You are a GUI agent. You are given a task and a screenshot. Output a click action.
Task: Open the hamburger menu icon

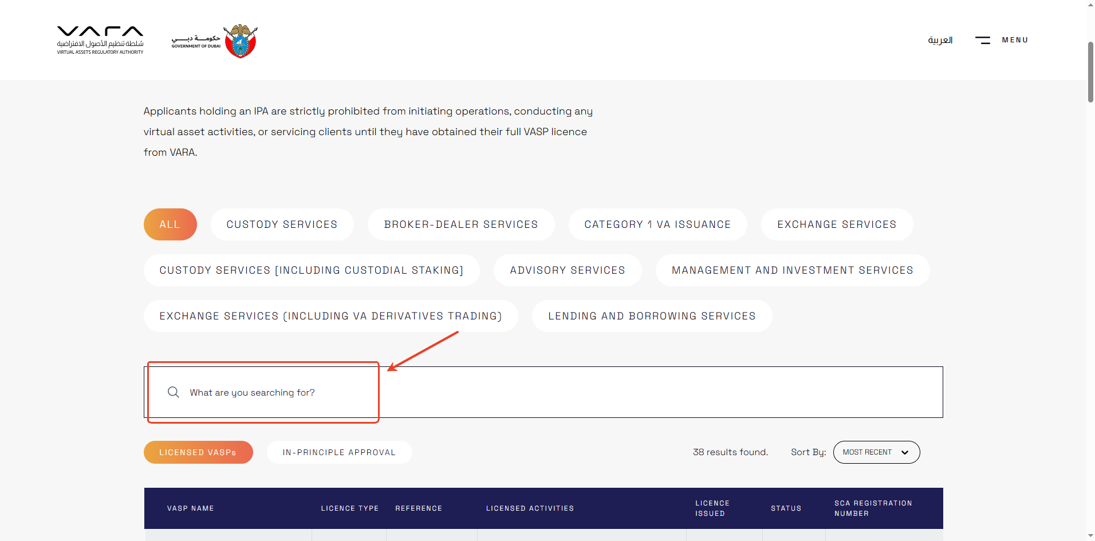point(983,40)
